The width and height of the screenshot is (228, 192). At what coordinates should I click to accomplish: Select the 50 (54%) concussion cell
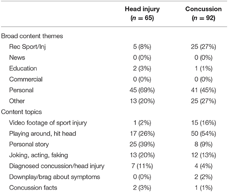[x=203, y=134]
